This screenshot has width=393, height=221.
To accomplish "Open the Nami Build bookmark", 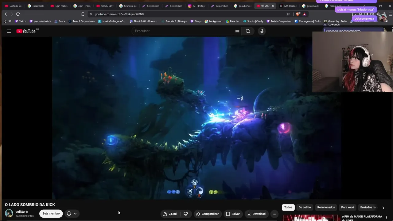I will tap(143, 21).
